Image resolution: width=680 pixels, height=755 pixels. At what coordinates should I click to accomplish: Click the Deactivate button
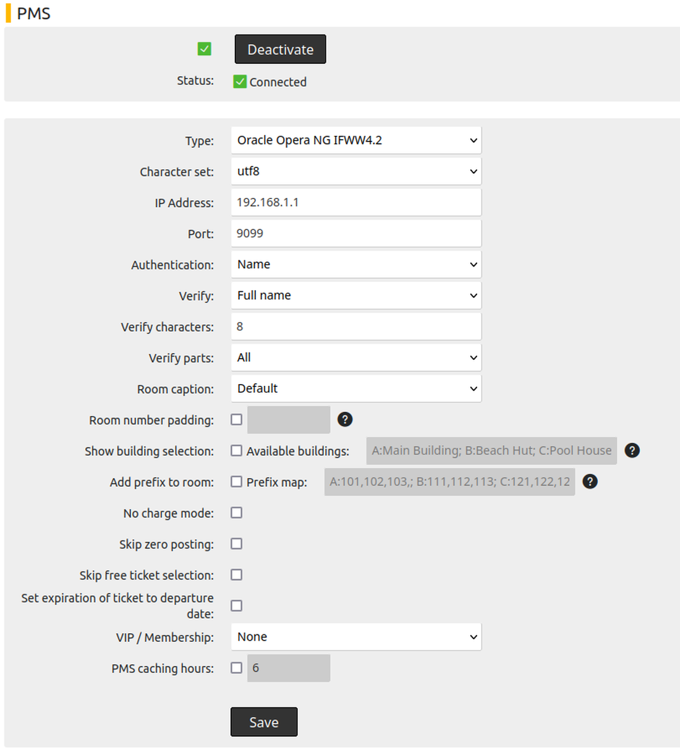click(x=280, y=49)
